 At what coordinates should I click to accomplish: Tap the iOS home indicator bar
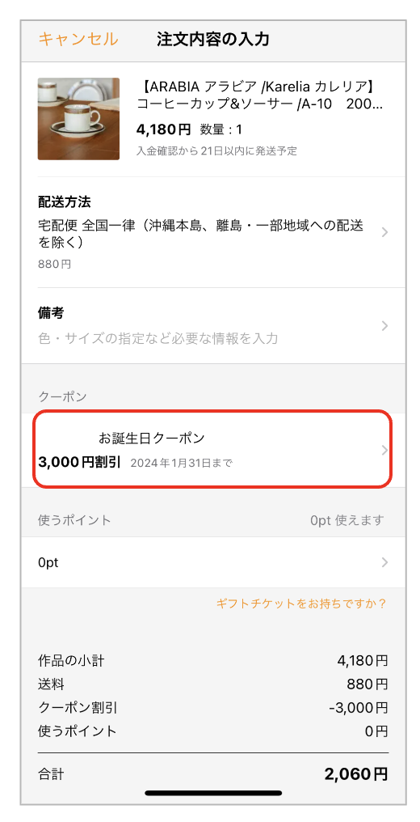(213, 793)
